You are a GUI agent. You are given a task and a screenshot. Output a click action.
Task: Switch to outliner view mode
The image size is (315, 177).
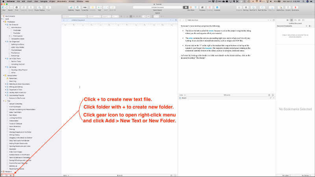195,7
